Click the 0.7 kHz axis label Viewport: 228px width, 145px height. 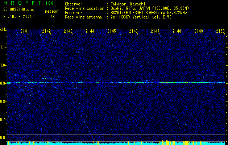3,120
